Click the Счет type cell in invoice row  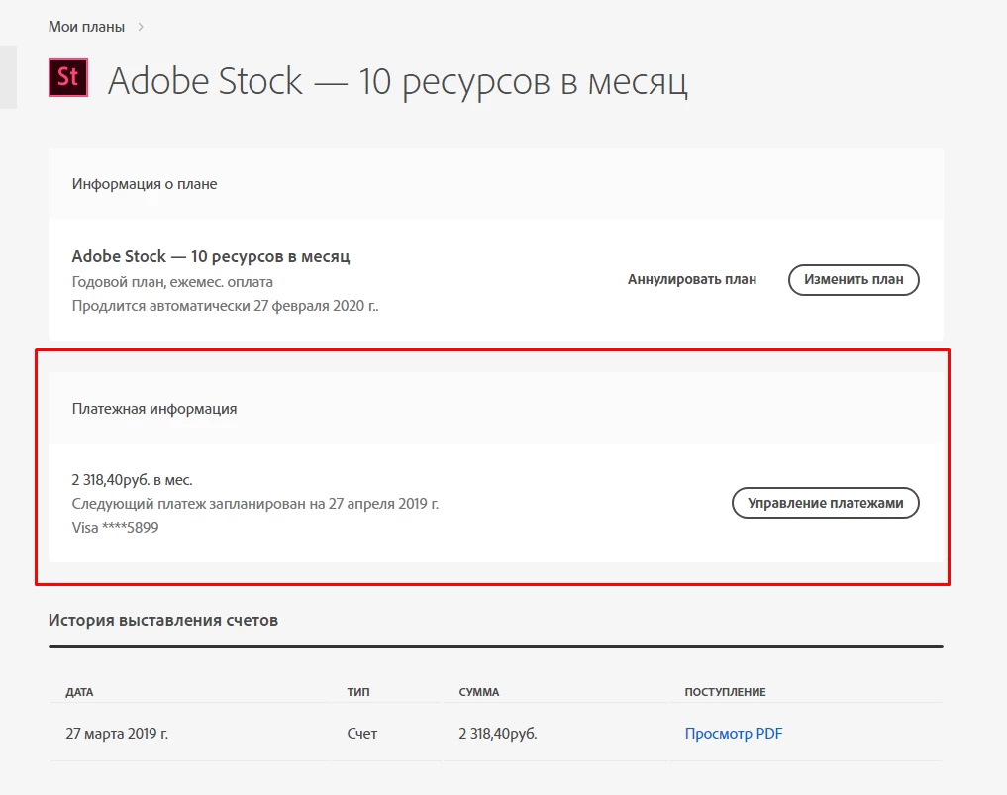coord(362,734)
